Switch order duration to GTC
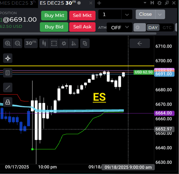Image resolution: width=179 pixels, height=174 pixels. coord(167,27)
